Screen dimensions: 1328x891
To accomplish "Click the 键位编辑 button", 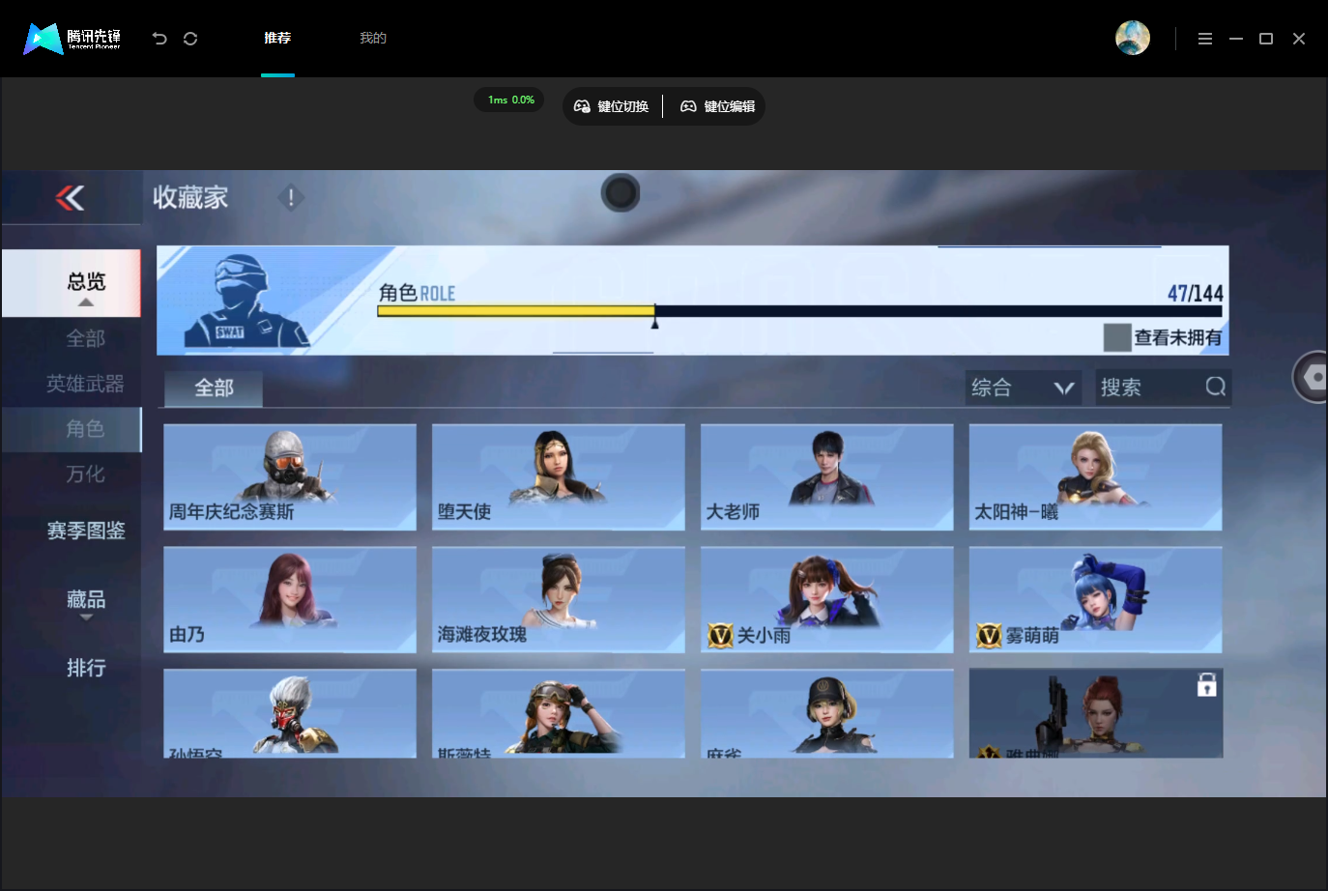I will pos(717,106).
